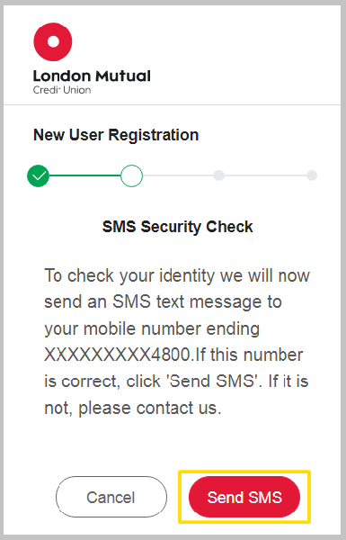Click the green progress line between steps

pyautogui.click(x=85, y=175)
